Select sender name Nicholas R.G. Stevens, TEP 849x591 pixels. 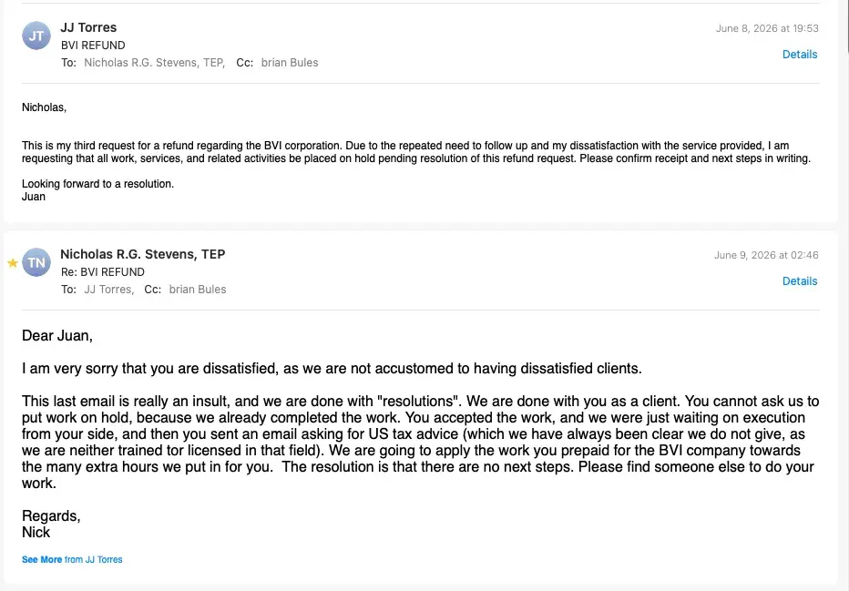click(x=142, y=254)
